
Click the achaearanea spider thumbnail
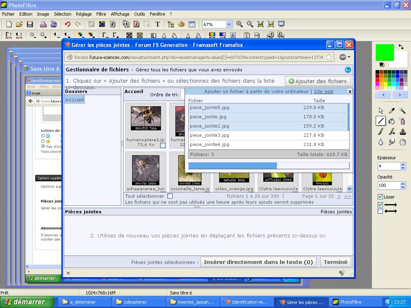click(146, 170)
